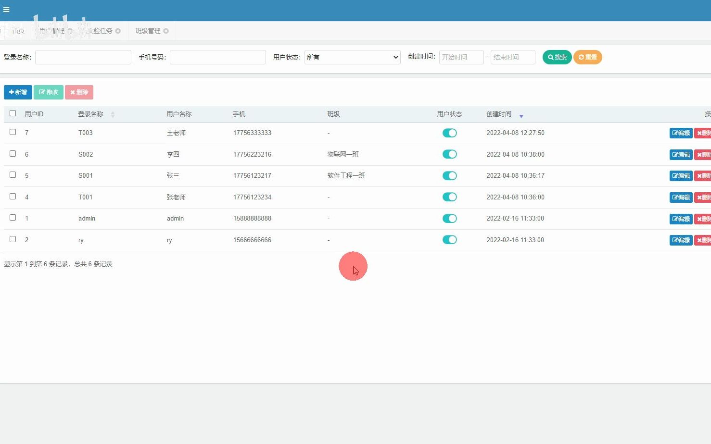Viewport: 711px width, 444px height.
Task: Close the 班级管理 tab
Action: 166,31
